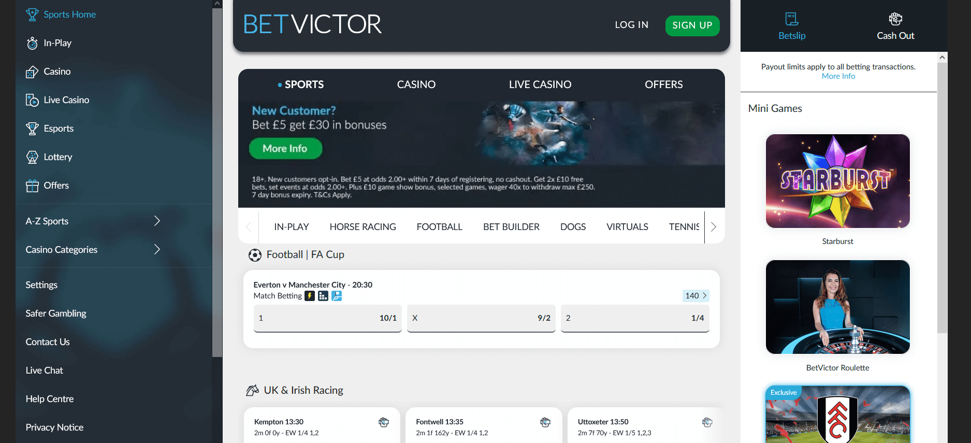The image size is (971, 443).
Task: Select the TENNIS category
Action: pyautogui.click(x=684, y=227)
